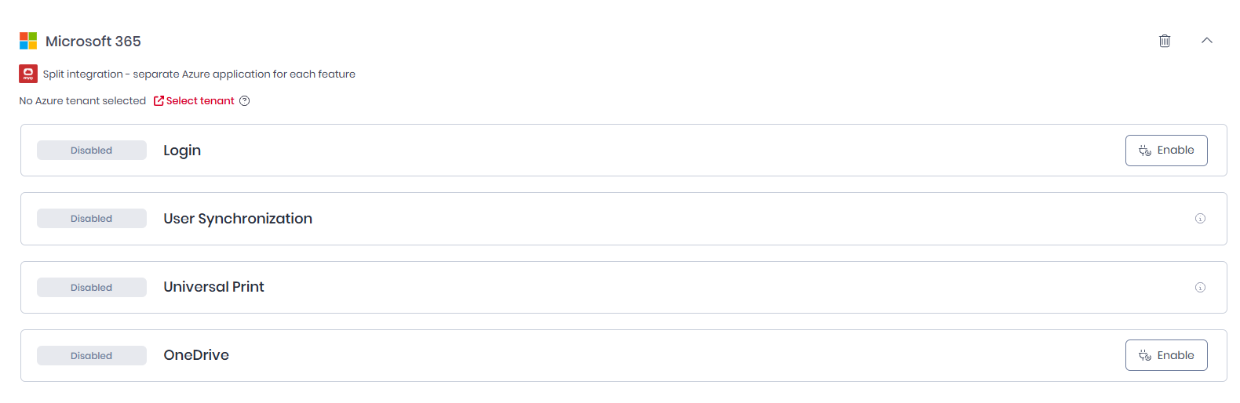The width and height of the screenshot is (1240, 403).
Task: Click the Disabled status badge for Login
Action: click(92, 151)
